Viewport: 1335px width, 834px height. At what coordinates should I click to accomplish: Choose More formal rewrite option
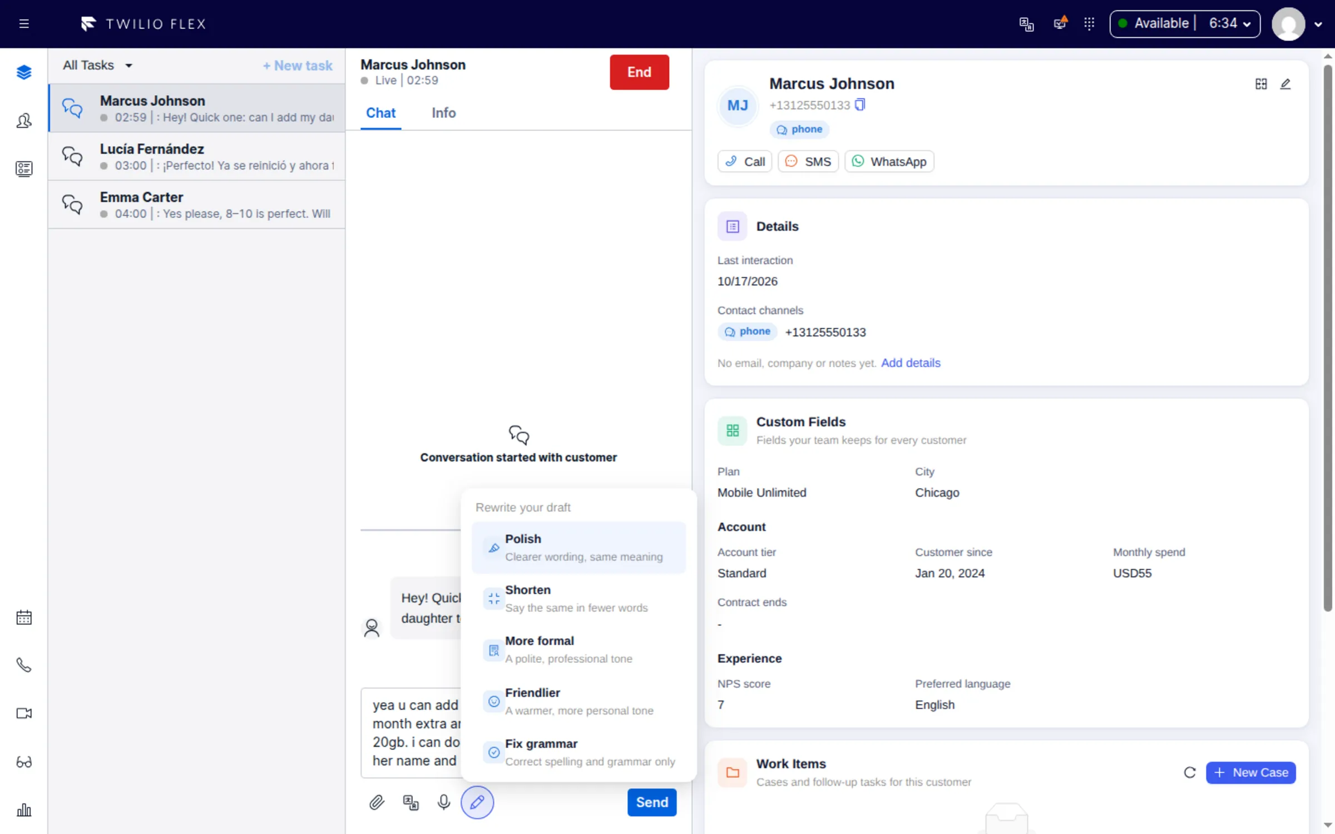(x=578, y=650)
